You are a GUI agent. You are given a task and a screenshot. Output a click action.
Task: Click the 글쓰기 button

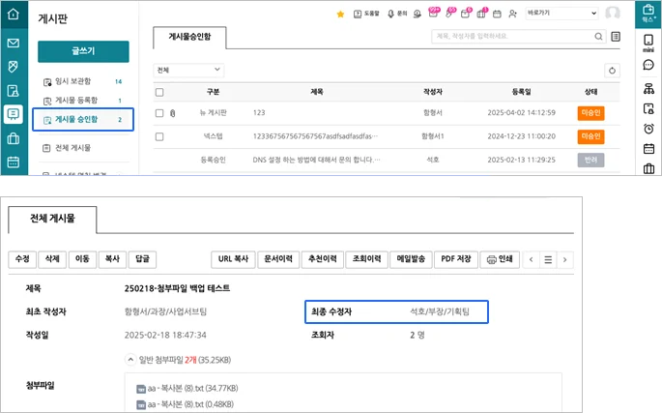click(83, 51)
